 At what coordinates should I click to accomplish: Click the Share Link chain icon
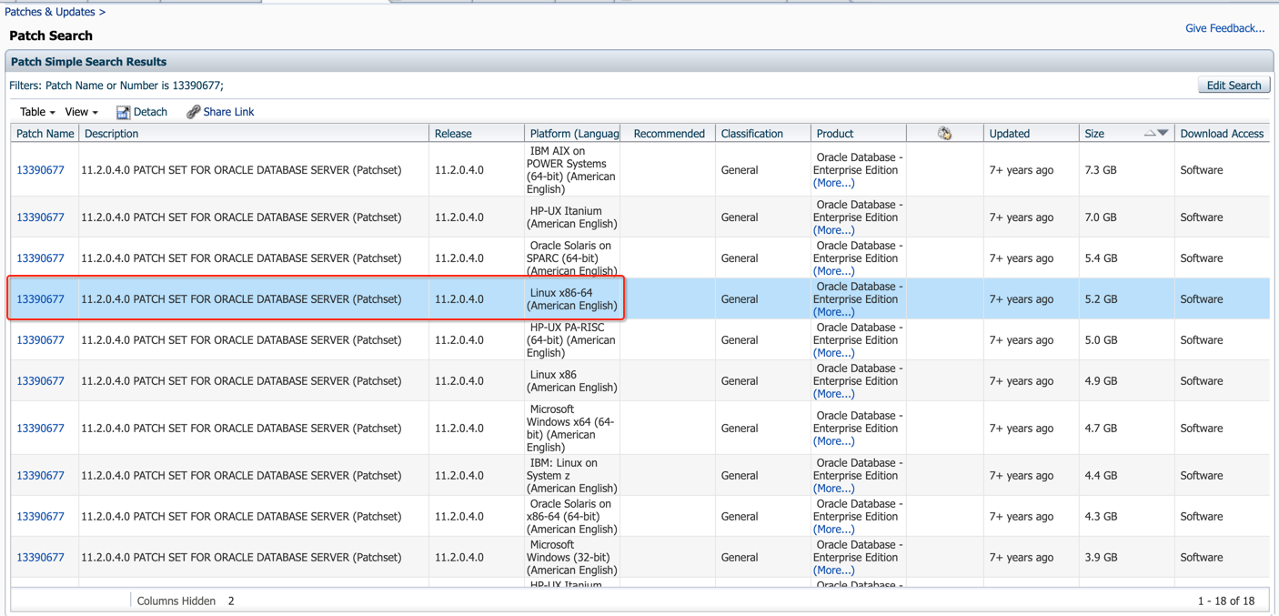click(x=193, y=112)
